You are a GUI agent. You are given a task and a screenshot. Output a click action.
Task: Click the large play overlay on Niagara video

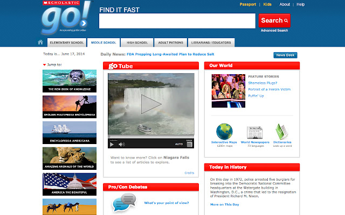coord(151,104)
